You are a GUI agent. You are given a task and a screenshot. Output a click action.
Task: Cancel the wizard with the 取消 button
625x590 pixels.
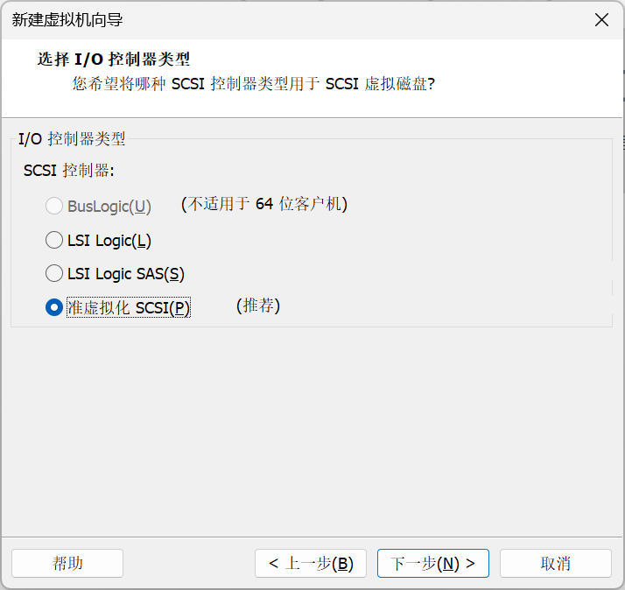coord(555,563)
